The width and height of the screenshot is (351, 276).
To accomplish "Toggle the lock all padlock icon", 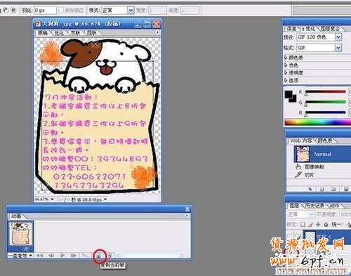I will pyautogui.click(x=326, y=224).
